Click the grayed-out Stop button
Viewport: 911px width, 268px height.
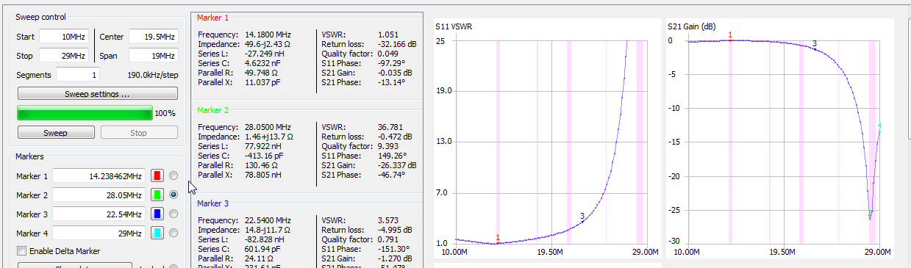tap(139, 133)
